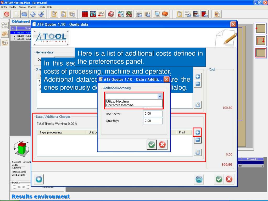This screenshot has height=201, width=268.
Task: Remove additional charge with minus icon
Action: [198, 140]
